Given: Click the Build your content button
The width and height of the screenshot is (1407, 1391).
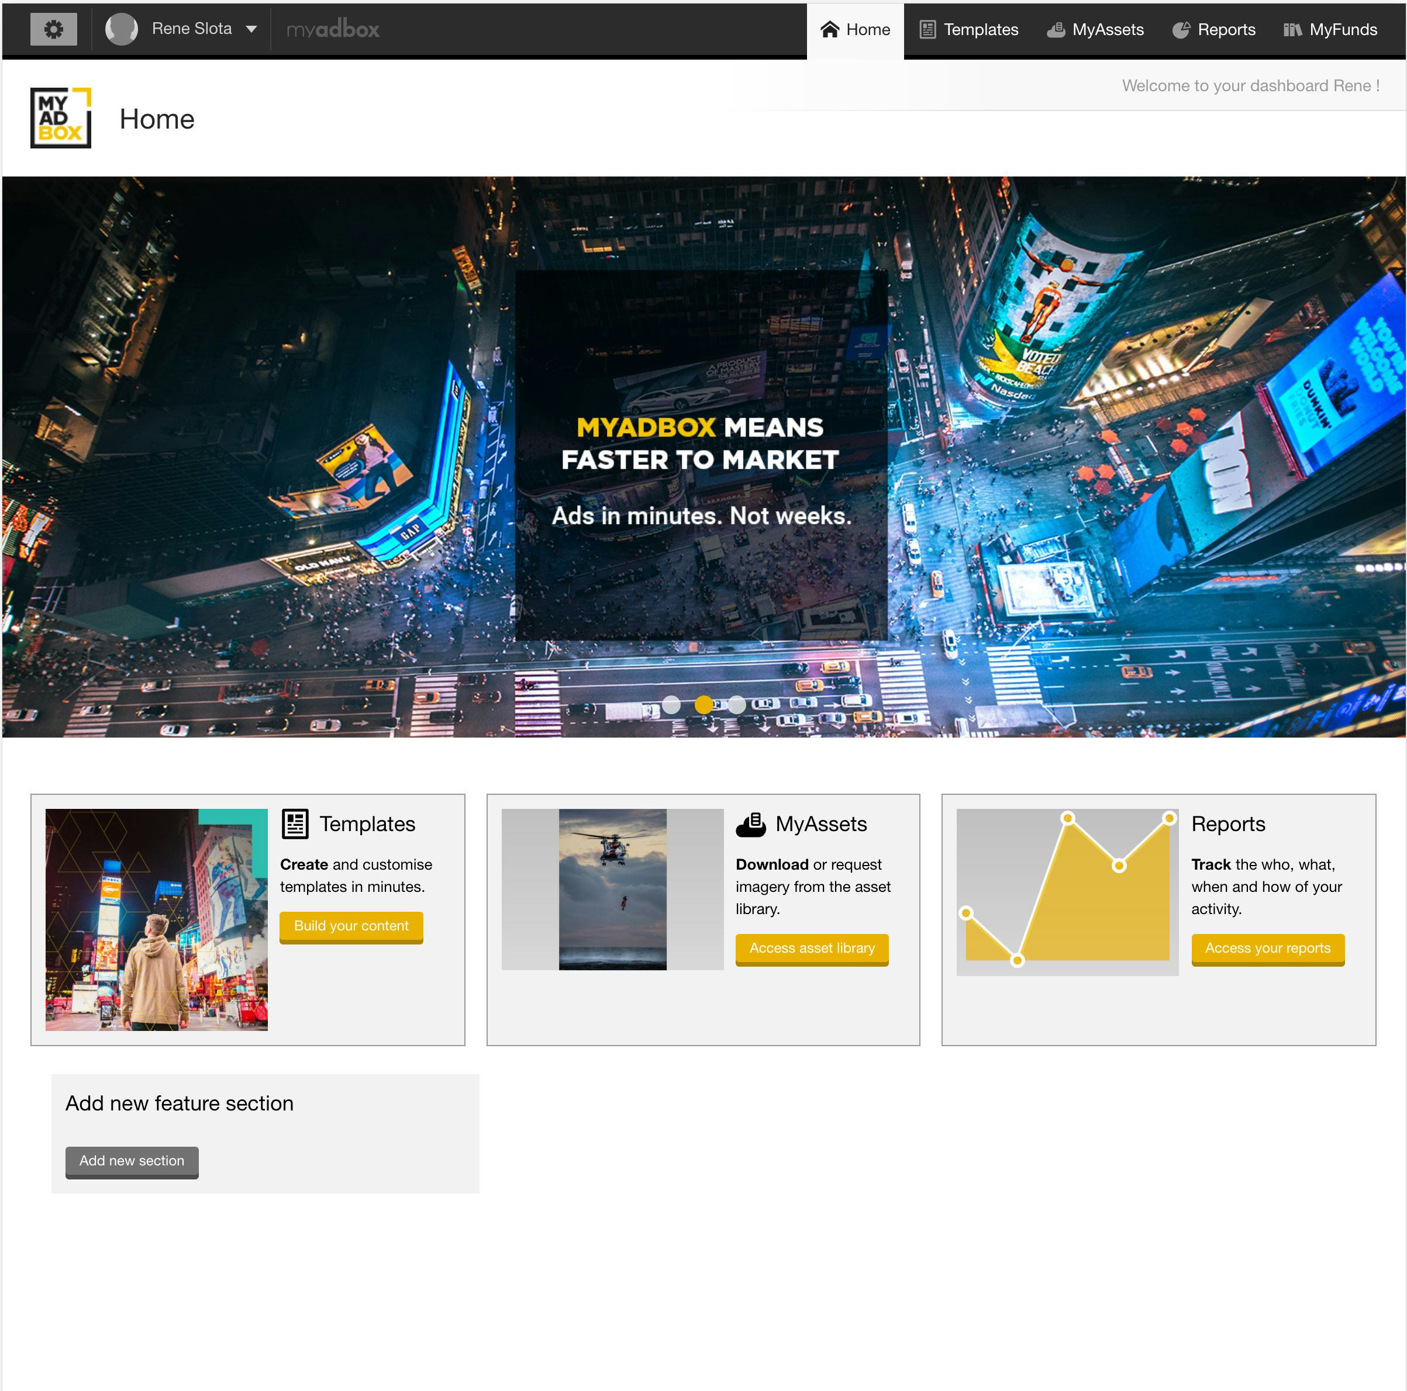Looking at the screenshot, I should click(351, 926).
